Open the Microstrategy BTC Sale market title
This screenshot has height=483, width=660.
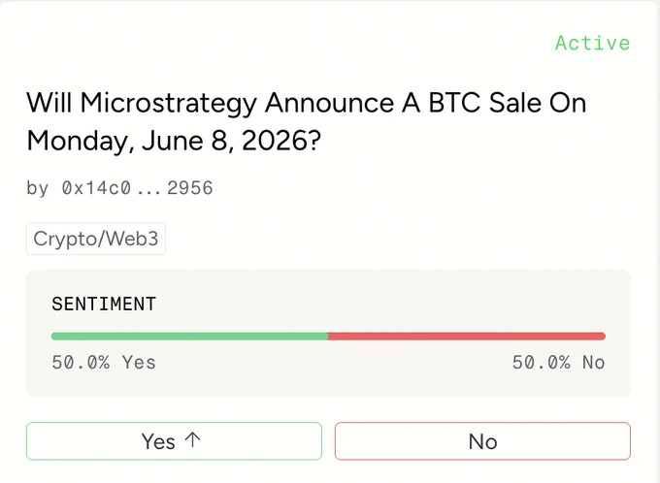click(306, 121)
